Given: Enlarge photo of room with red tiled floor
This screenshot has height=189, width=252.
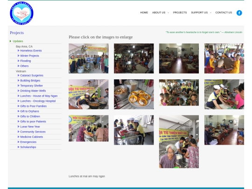Looking at the screenshot, I should (179, 58).
